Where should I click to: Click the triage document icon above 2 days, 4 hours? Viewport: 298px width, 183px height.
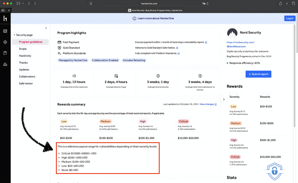(x=116, y=76)
